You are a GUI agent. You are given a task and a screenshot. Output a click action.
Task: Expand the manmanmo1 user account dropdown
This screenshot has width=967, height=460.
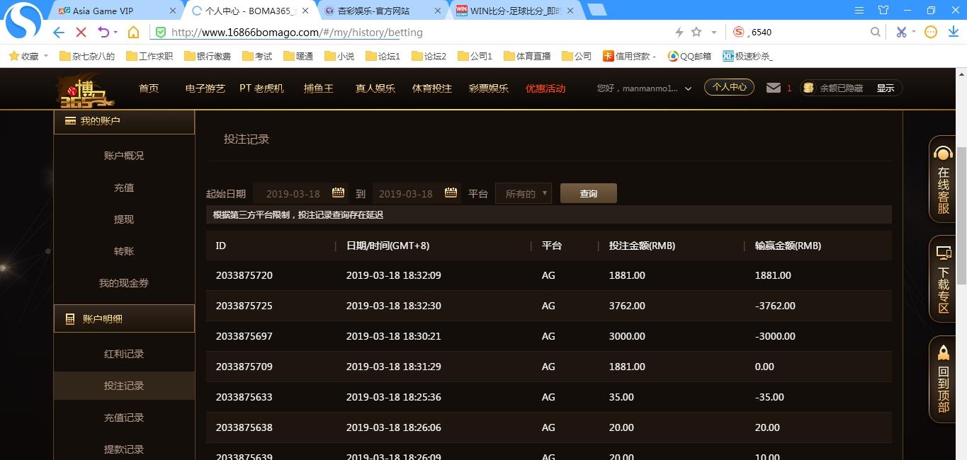click(x=688, y=89)
